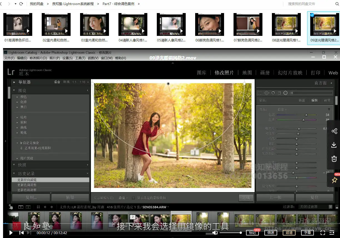Select the crop overlay tool icon
The image size is (340, 238).
click(260, 93)
